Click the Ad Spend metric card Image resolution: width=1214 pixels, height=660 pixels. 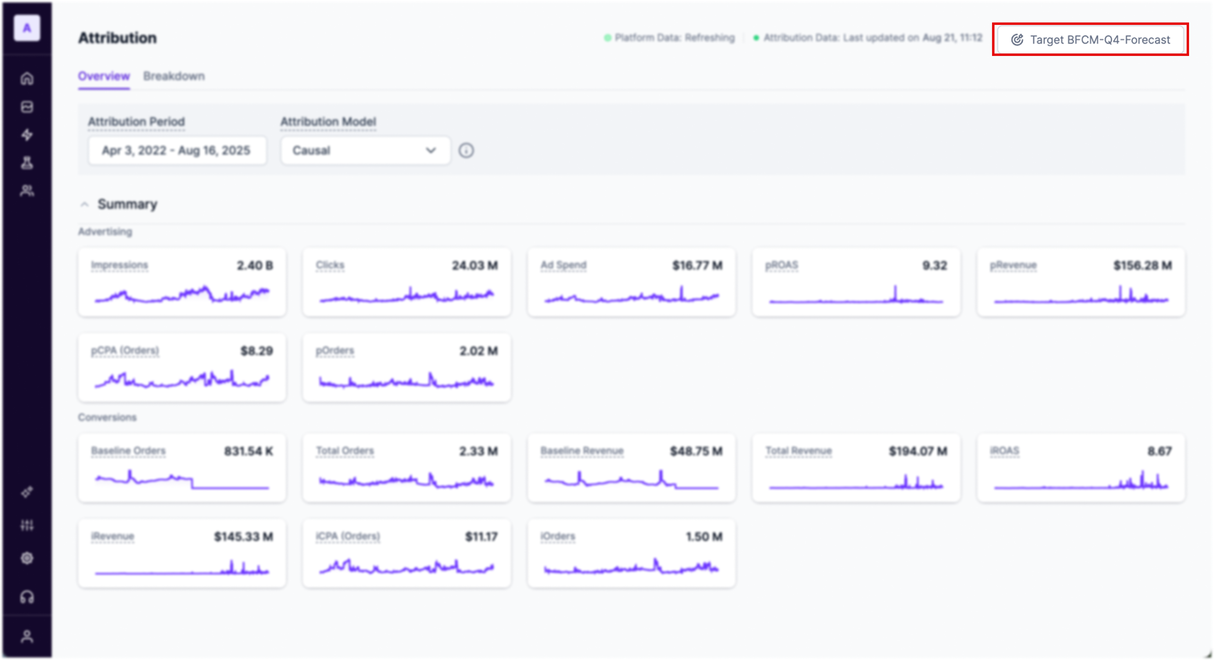point(631,282)
